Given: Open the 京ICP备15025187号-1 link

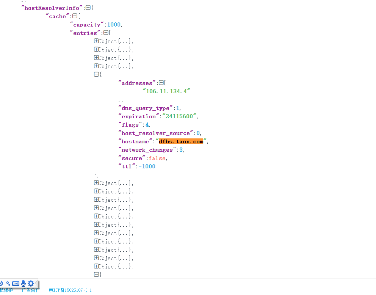Looking at the screenshot, I should tap(70, 290).
